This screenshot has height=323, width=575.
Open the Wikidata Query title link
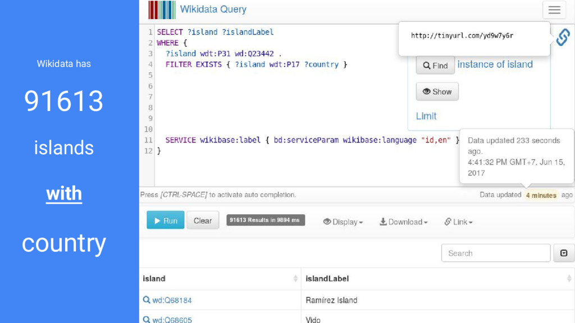click(213, 9)
